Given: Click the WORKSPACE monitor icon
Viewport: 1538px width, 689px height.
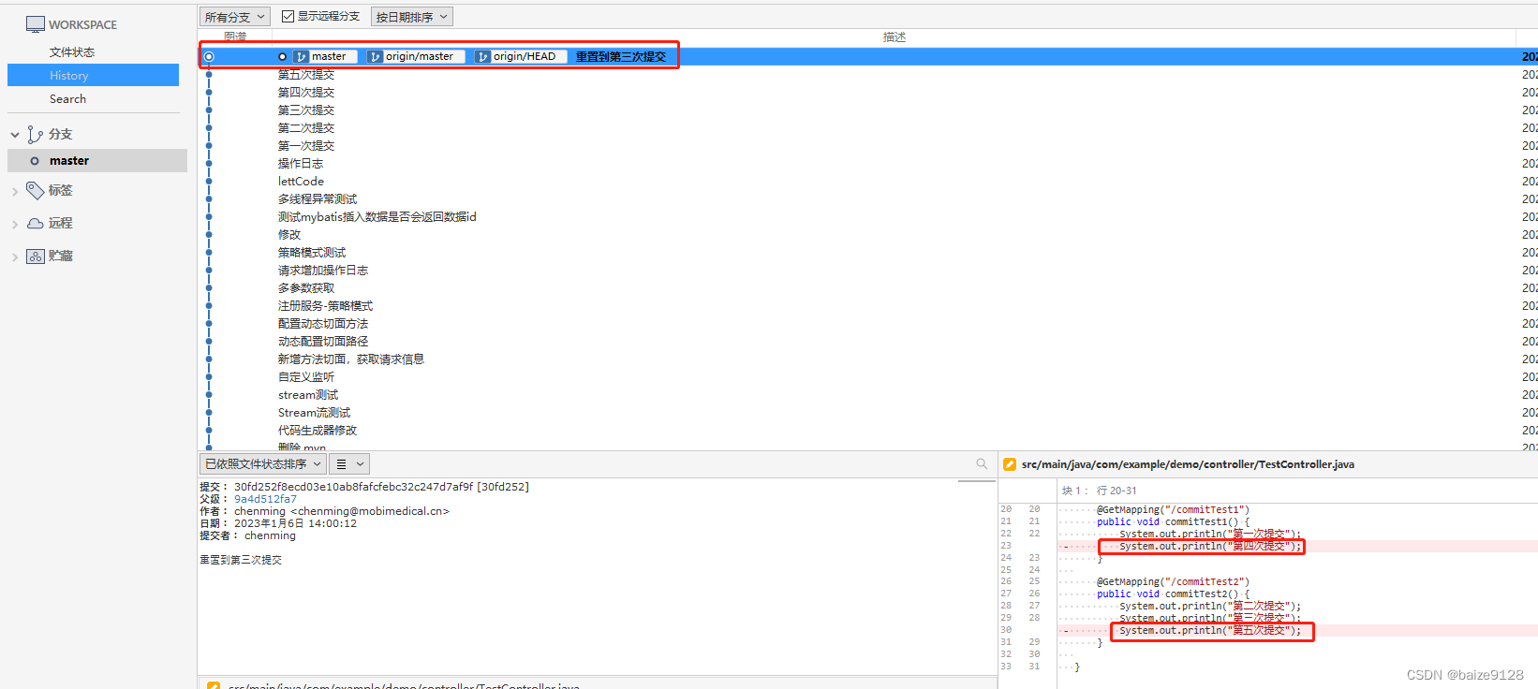Looking at the screenshot, I should point(36,24).
